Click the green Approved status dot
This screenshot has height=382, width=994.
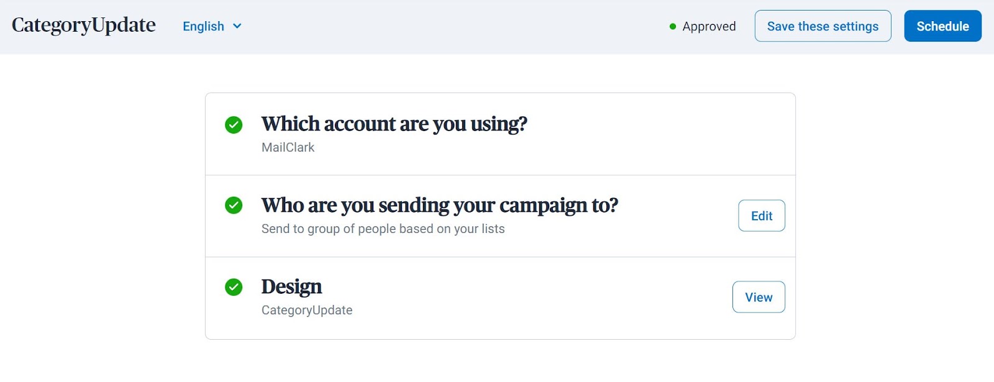coord(672,27)
